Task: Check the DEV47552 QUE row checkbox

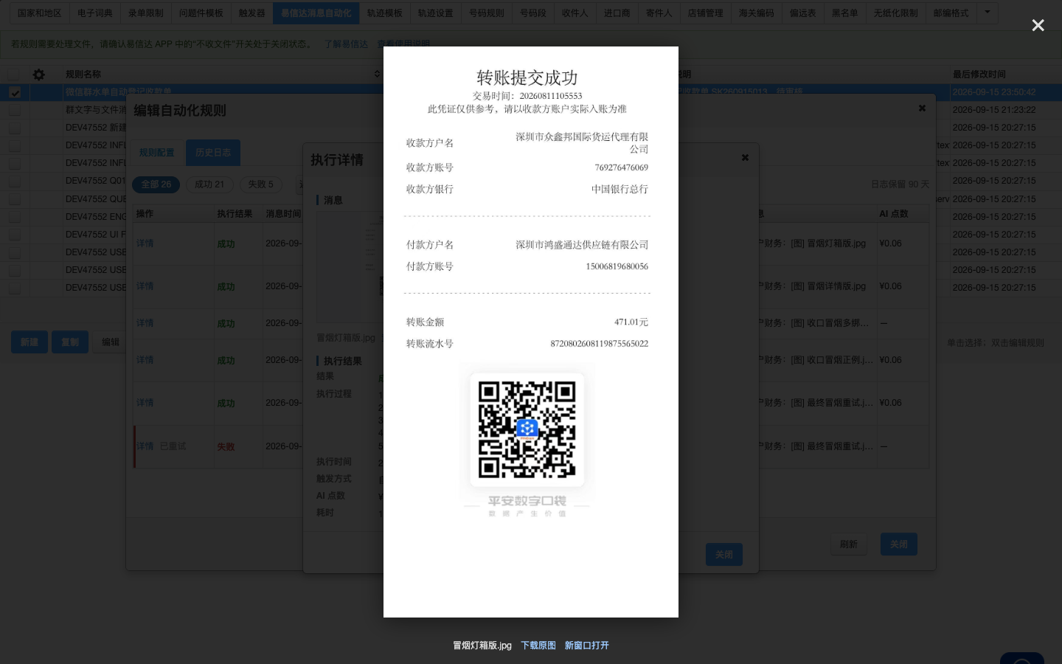Action: [x=15, y=199]
